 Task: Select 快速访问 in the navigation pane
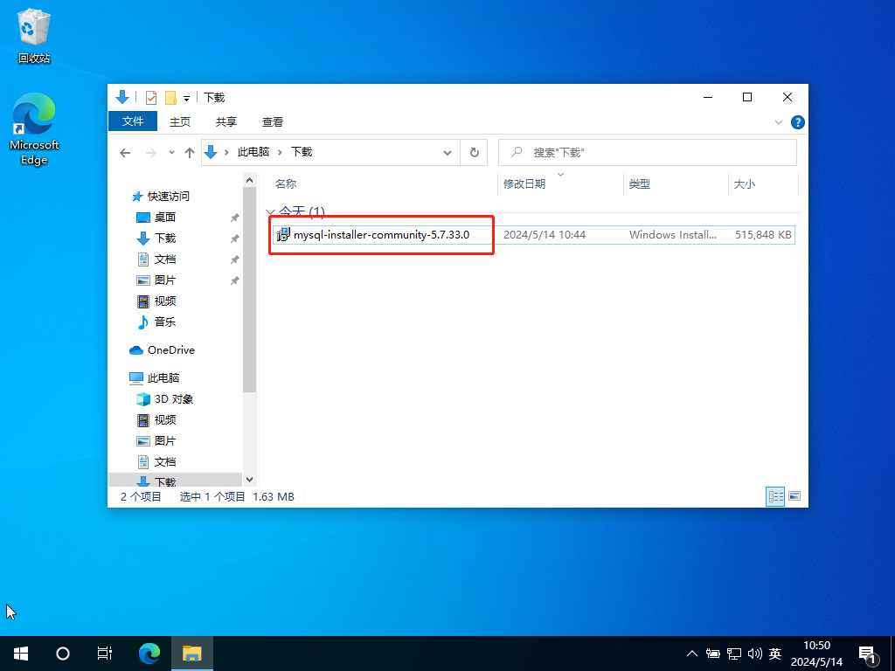click(x=169, y=197)
